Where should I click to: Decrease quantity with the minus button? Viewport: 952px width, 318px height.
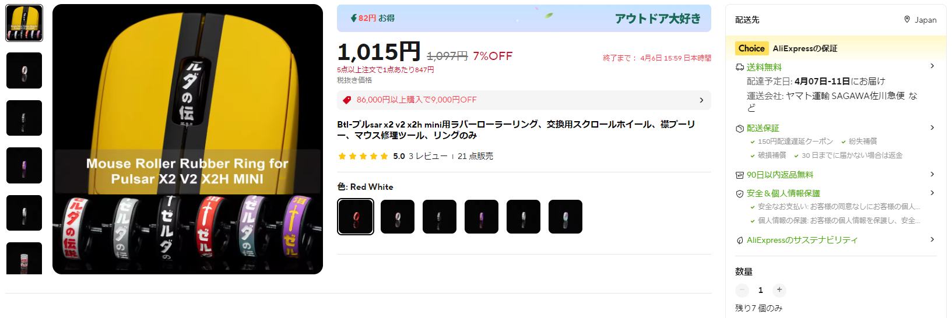pos(742,289)
